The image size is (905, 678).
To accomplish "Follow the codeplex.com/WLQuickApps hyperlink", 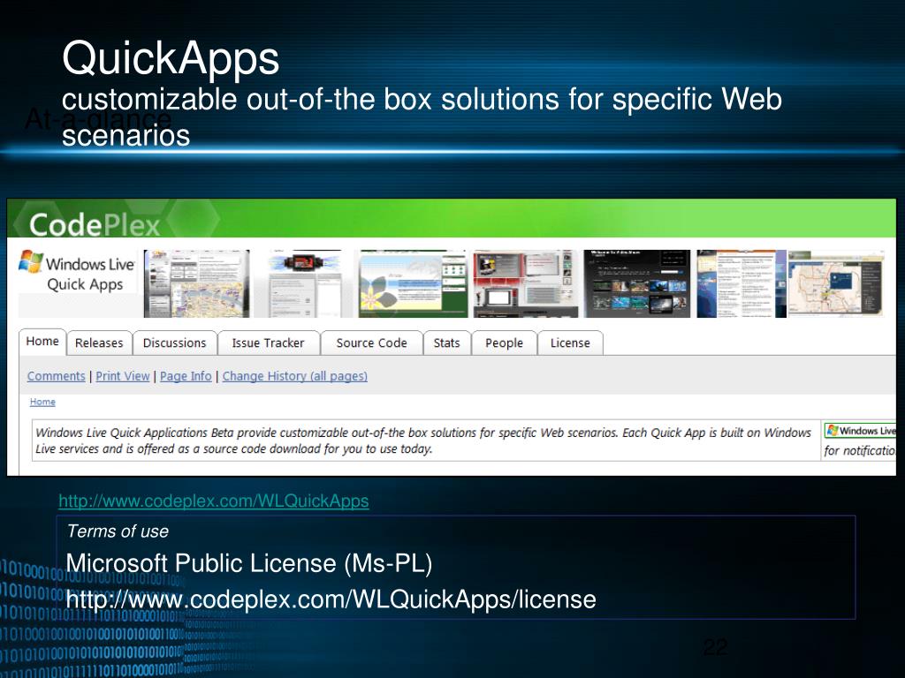I will point(214,501).
